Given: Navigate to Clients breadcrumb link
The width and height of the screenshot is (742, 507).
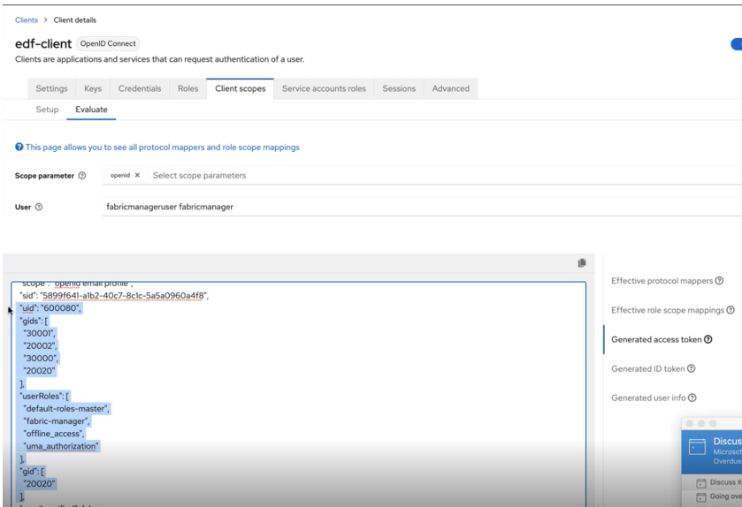Looking at the screenshot, I should click(x=26, y=19).
